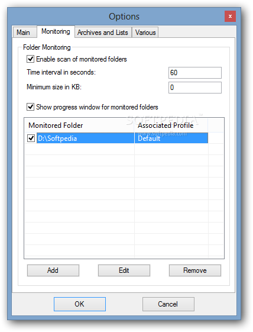Uncheck Show progress window for monitored folders
The width and height of the screenshot is (253, 332).
pyautogui.click(x=31, y=107)
